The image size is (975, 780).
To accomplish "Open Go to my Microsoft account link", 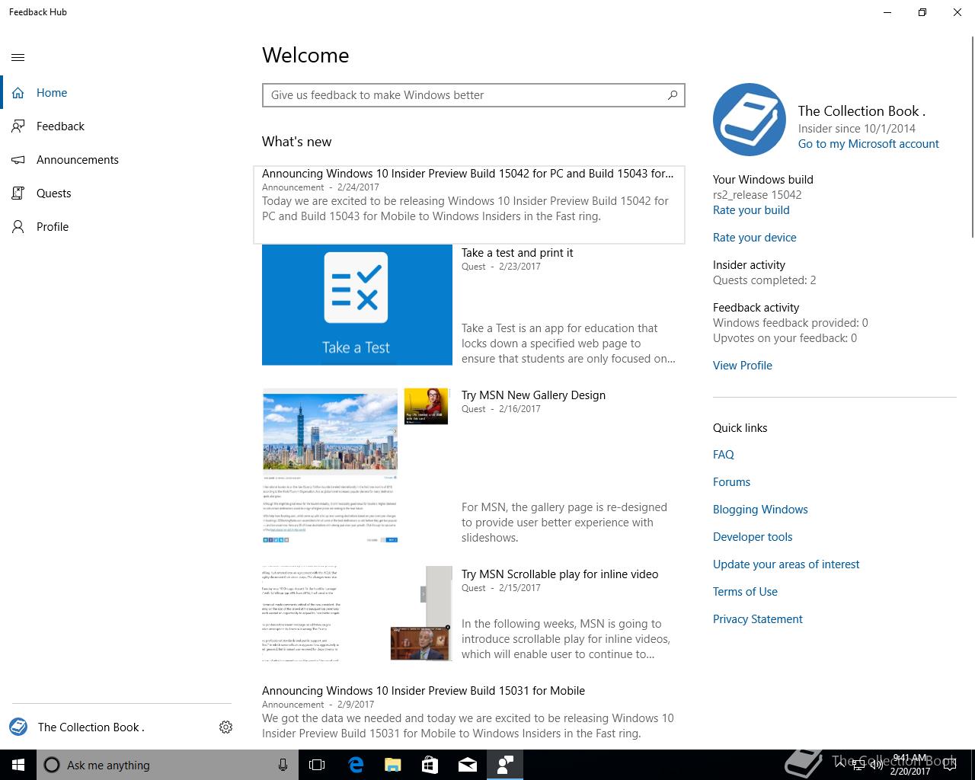I will 868,144.
